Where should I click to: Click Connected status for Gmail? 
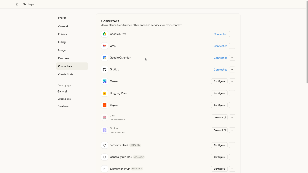pyautogui.click(x=220, y=46)
